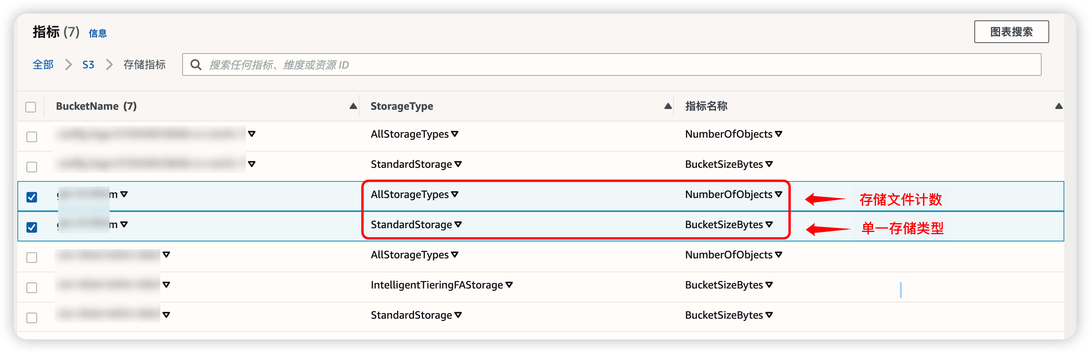Navigate to S3 breadcrumb
The height and width of the screenshot is (353, 1090).
88,64
